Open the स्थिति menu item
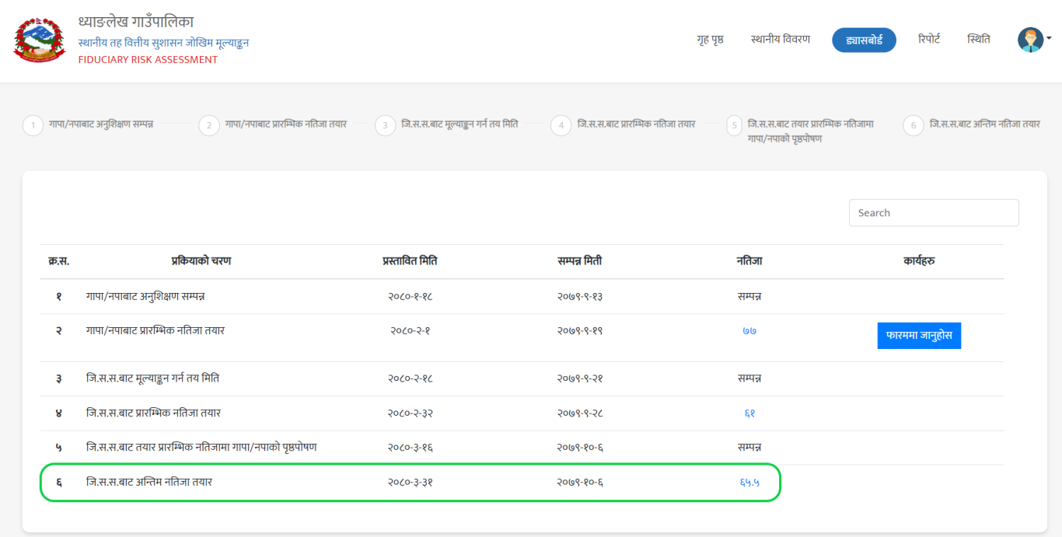This screenshot has height=537, width=1062. [979, 40]
